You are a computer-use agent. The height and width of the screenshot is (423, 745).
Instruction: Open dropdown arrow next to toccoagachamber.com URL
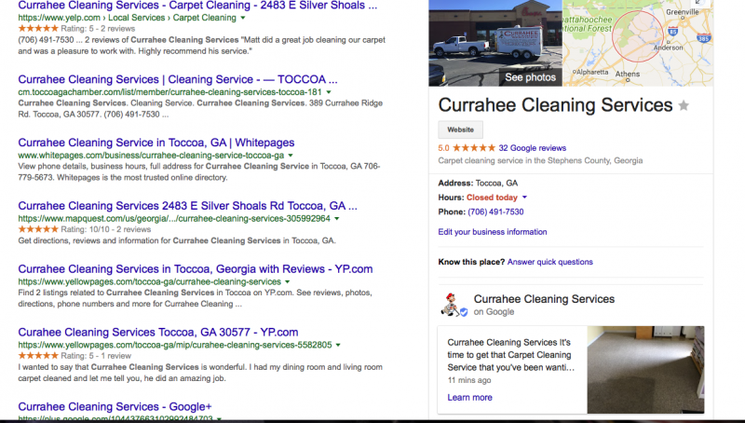[x=330, y=92]
